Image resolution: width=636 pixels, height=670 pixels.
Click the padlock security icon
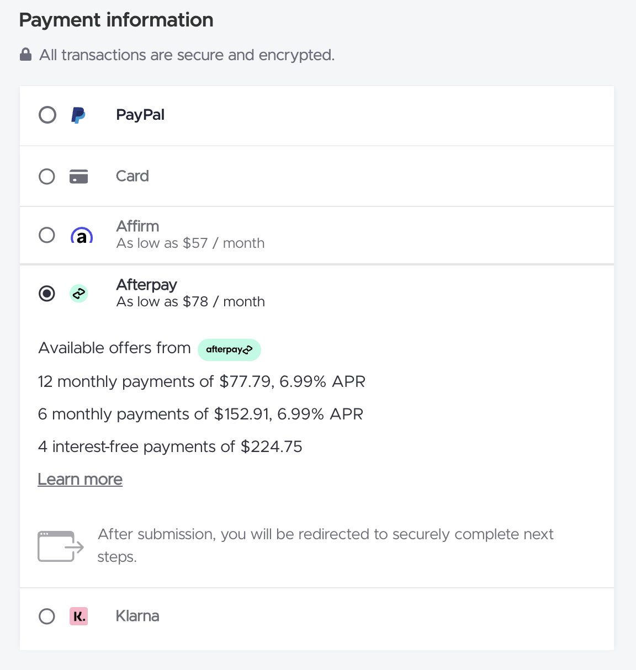25,55
